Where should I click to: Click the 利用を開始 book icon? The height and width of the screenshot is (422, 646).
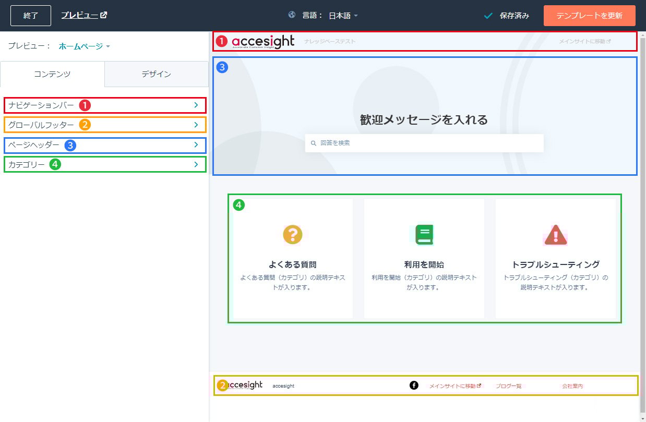[424, 235]
